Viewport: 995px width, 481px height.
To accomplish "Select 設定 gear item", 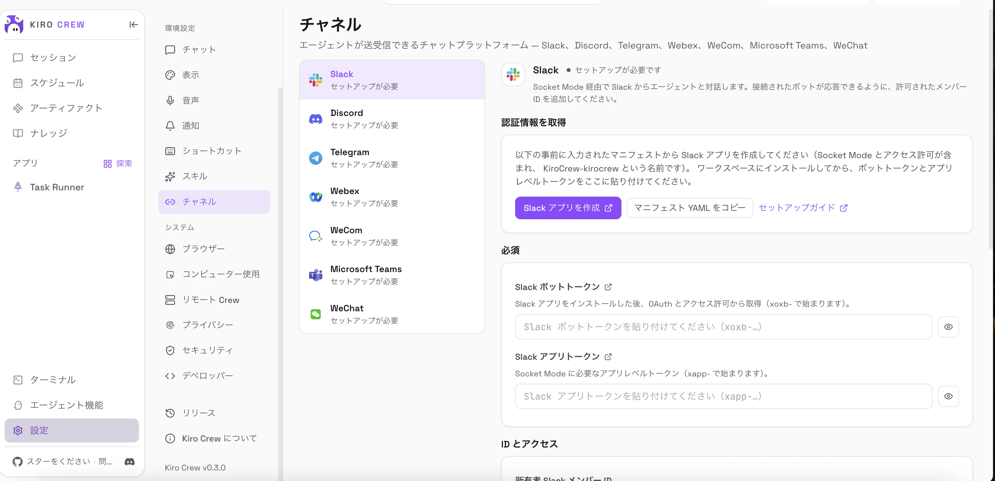I will 71,431.
